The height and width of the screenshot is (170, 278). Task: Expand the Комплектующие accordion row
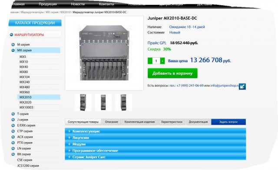156,131
